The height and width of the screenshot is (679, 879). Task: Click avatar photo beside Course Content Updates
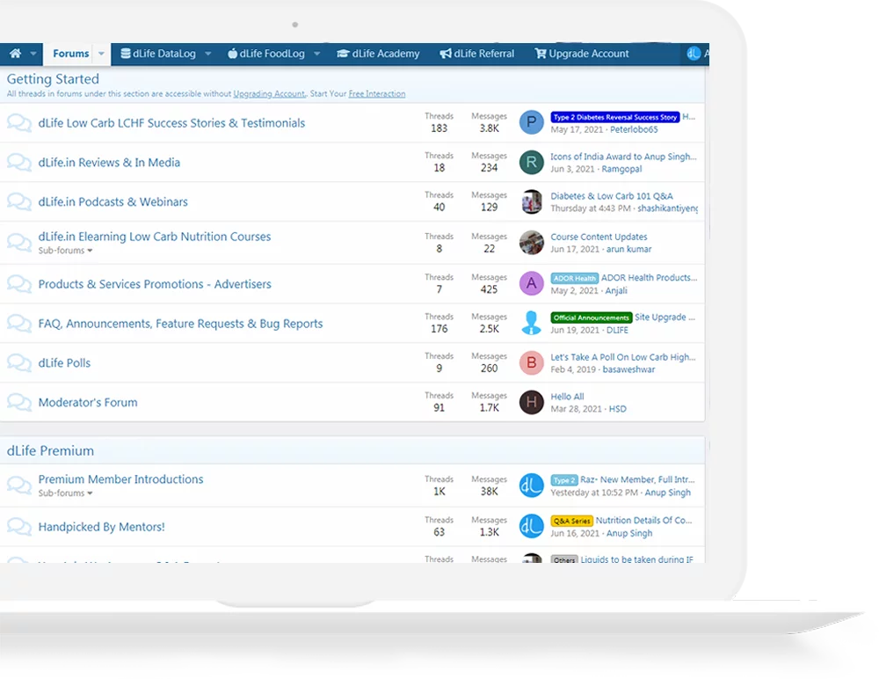(532, 243)
